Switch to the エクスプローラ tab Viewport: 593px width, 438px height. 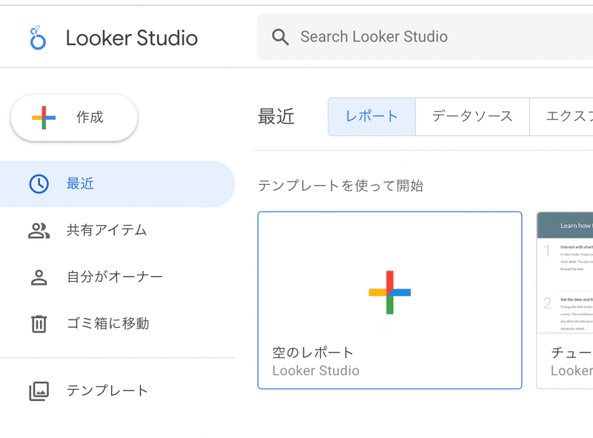click(561, 117)
